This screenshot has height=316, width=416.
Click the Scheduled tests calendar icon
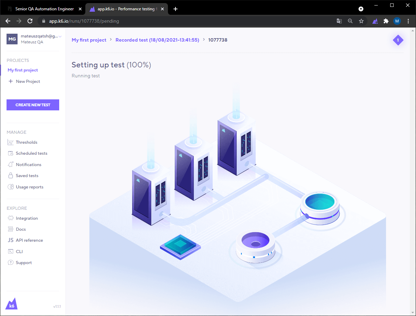click(x=10, y=153)
